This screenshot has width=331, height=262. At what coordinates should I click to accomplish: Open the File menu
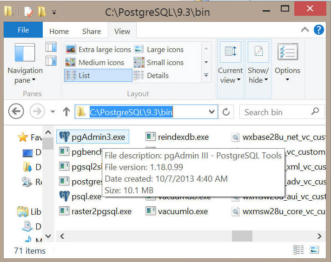(23, 30)
